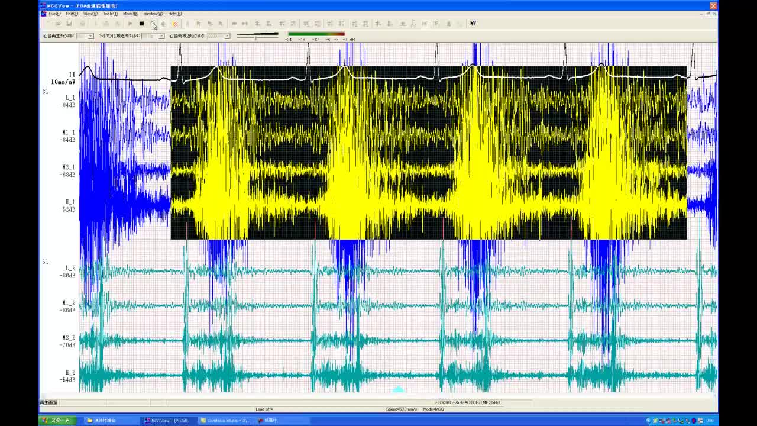Expand the headphone low-cut filter dropdown

161,36
